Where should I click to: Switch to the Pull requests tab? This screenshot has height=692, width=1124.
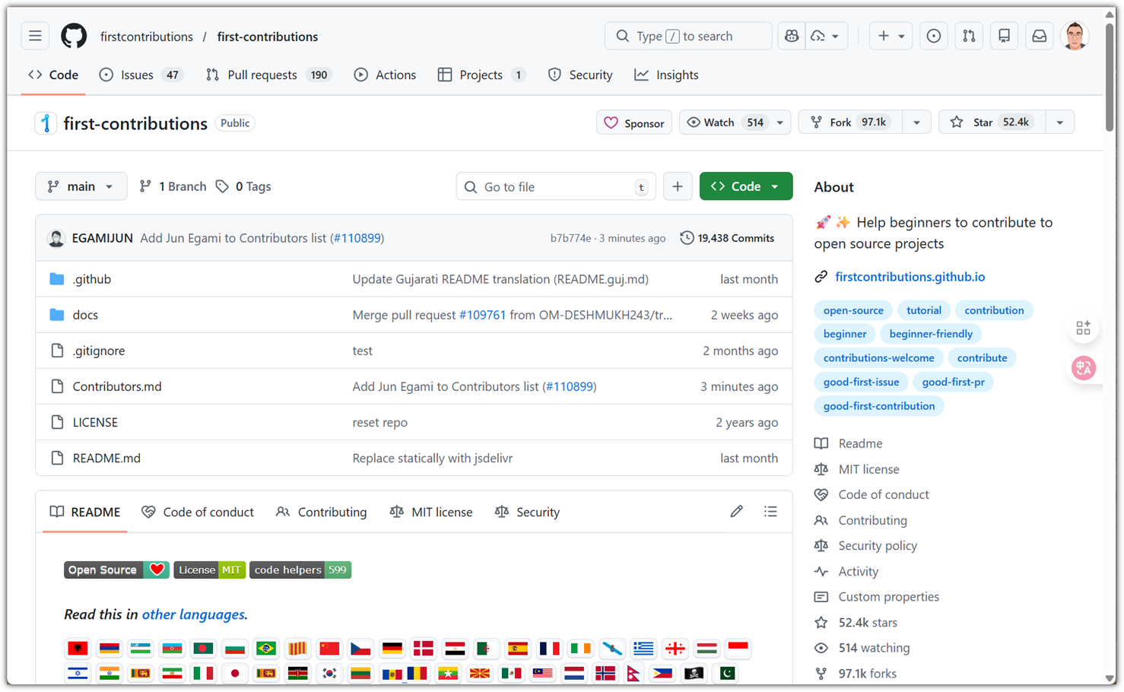[268, 75]
